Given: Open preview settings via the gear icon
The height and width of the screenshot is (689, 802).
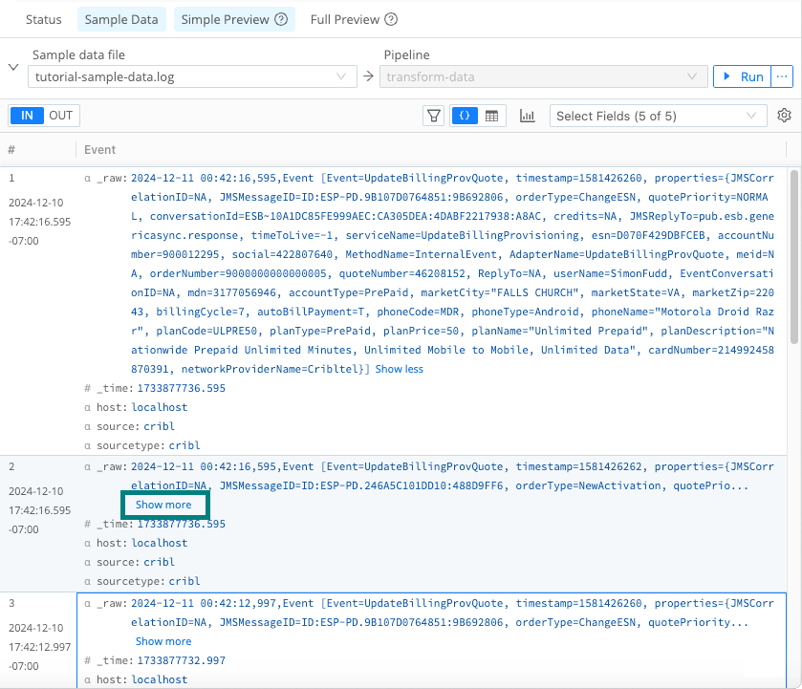Looking at the screenshot, I should click(786, 115).
